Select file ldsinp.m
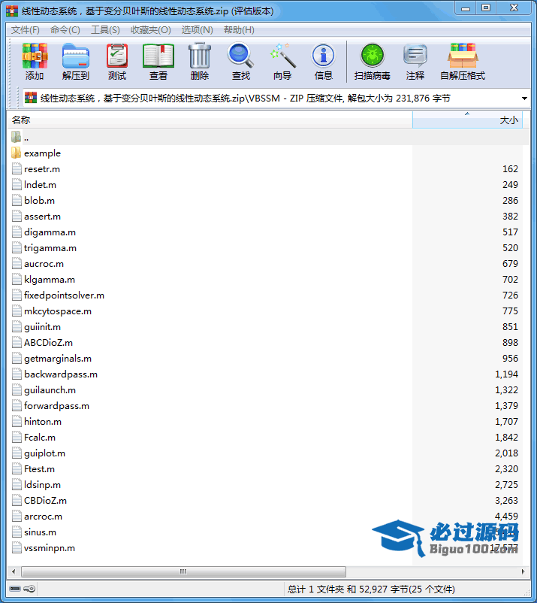Screen dimensions: 537x603 42,484
